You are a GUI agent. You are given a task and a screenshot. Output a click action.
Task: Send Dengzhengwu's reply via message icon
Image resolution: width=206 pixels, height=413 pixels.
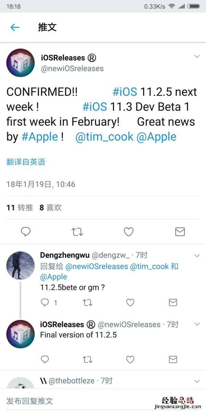(173, 303)
